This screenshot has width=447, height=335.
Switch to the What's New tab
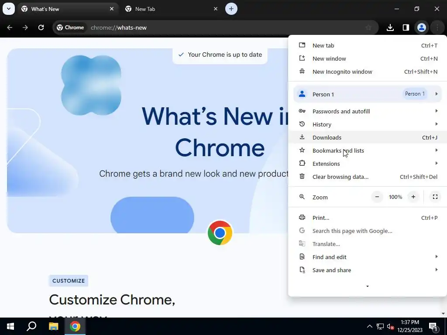tap(68, 9)
